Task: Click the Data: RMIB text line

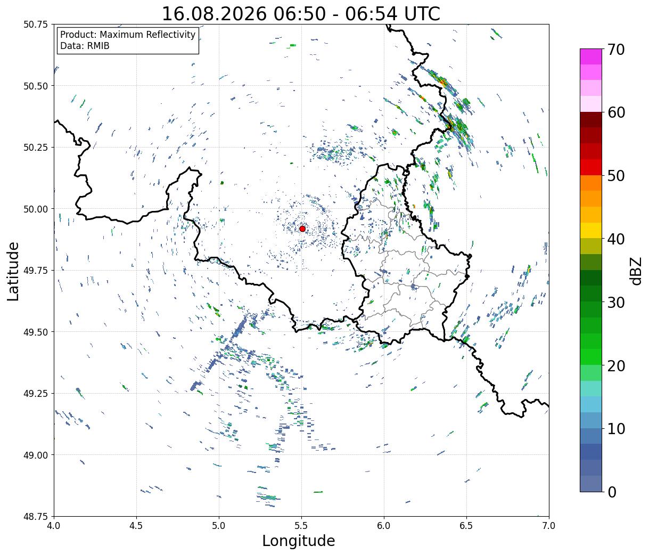Action: [x=85, y=46]
